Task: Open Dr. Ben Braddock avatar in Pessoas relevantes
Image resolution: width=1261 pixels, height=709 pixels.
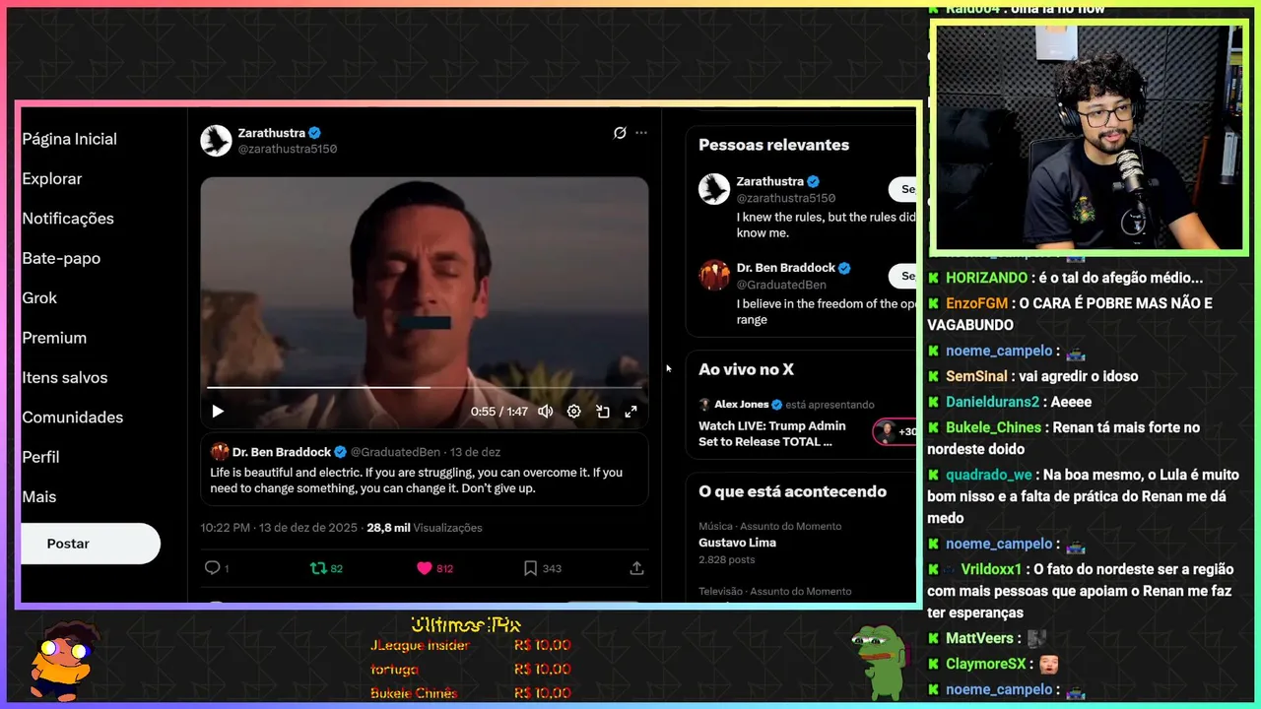Action: pos(714,276)
